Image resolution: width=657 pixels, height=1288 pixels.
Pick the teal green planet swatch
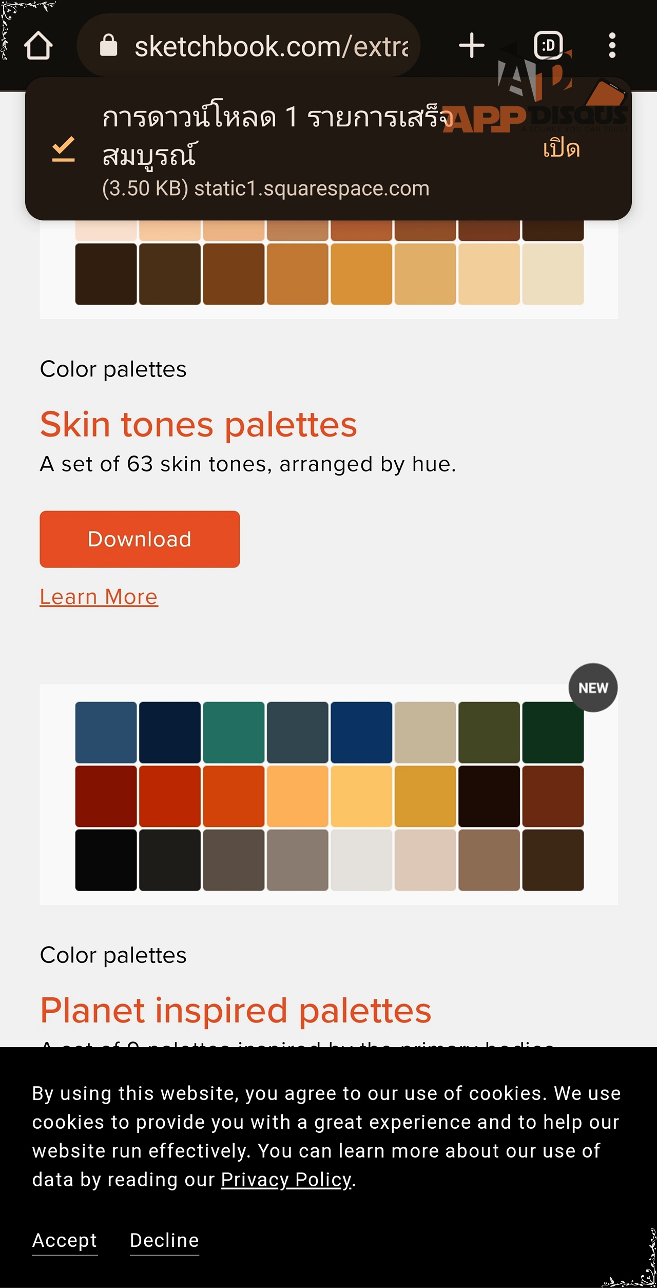(234, 732)
